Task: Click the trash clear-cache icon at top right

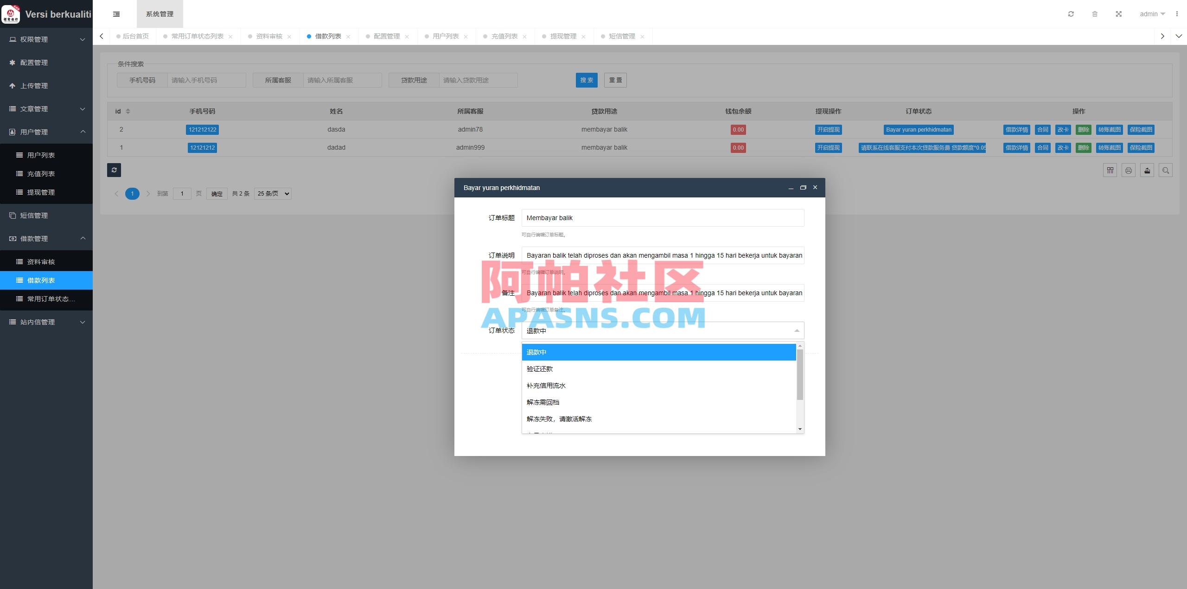Action: [x=1095, y=14]
